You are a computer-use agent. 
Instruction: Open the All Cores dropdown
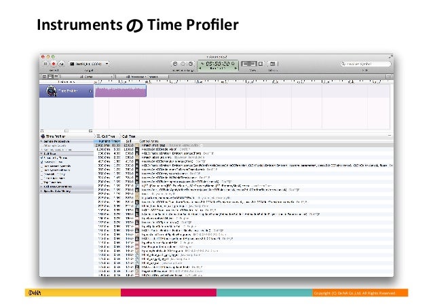88,77
